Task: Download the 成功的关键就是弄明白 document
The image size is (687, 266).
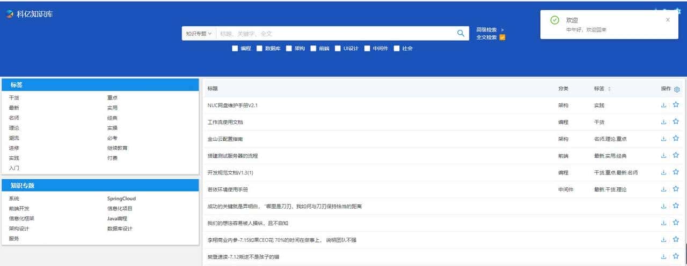Action: [664, 206]
